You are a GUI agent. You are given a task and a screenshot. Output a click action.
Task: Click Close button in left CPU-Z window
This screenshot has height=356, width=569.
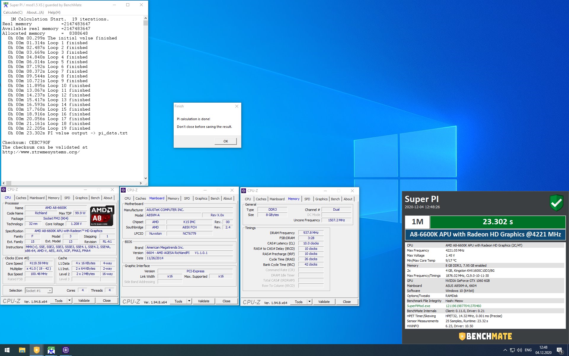point(107,301)
